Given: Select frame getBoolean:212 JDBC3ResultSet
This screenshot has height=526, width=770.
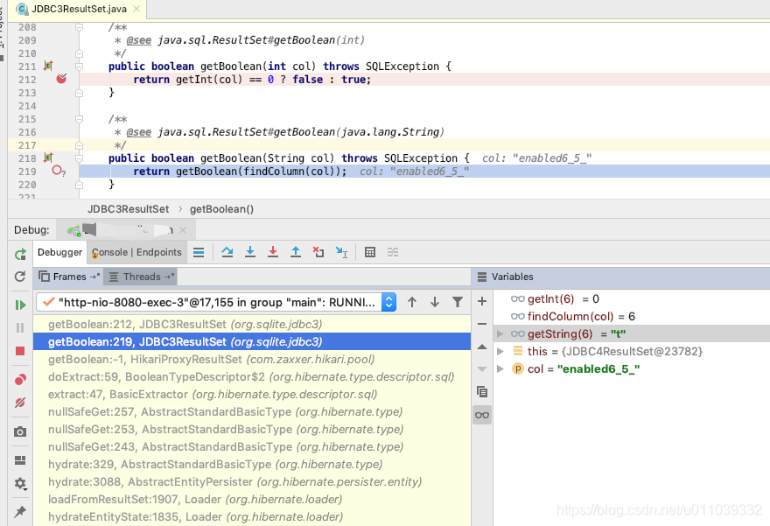Looking at the screenshot, I should [252, 324].
